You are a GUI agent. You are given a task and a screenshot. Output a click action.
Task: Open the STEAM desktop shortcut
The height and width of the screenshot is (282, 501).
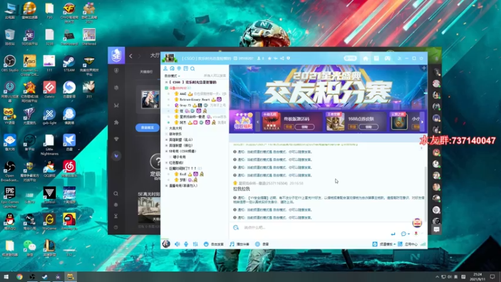click(x=69, y=63)
